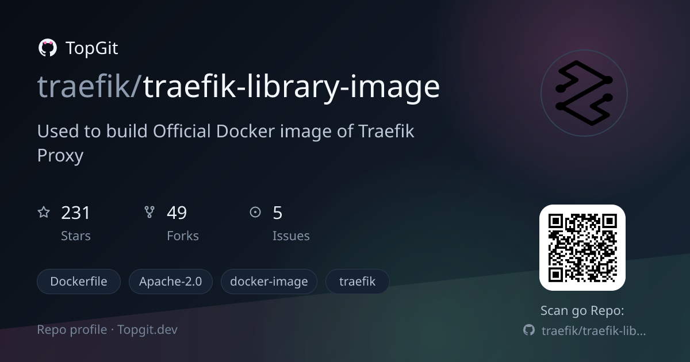Select the Dockerfile tag

point(79,282)
